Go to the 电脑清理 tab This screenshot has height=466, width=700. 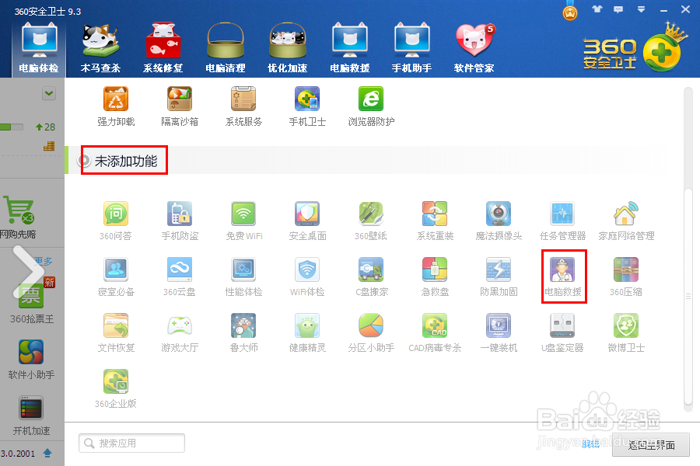coord(226,49)
